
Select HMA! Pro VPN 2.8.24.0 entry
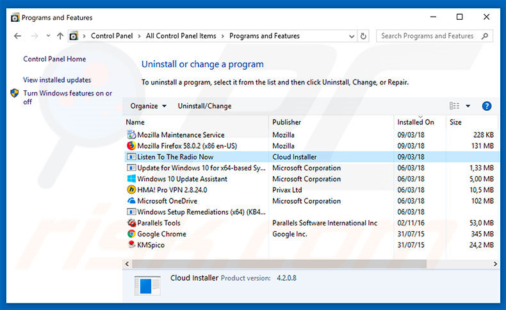point(172,190)
